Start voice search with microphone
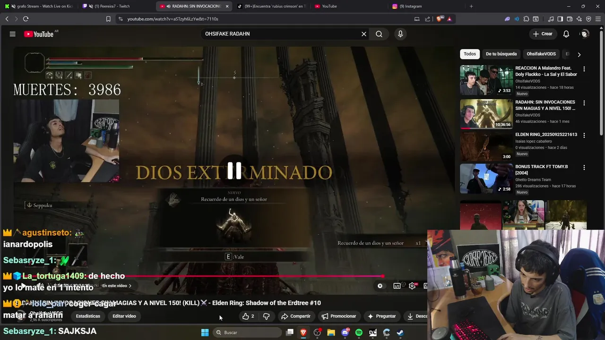605x340 pixels. point(400,34)
